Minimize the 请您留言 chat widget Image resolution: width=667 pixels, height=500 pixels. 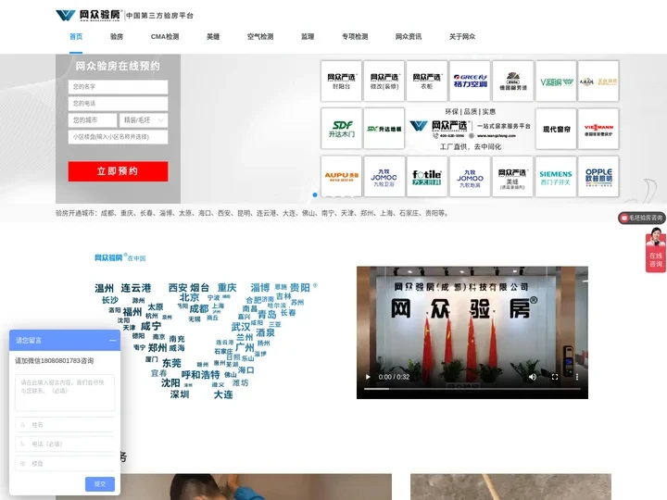[x=112, y=341]
